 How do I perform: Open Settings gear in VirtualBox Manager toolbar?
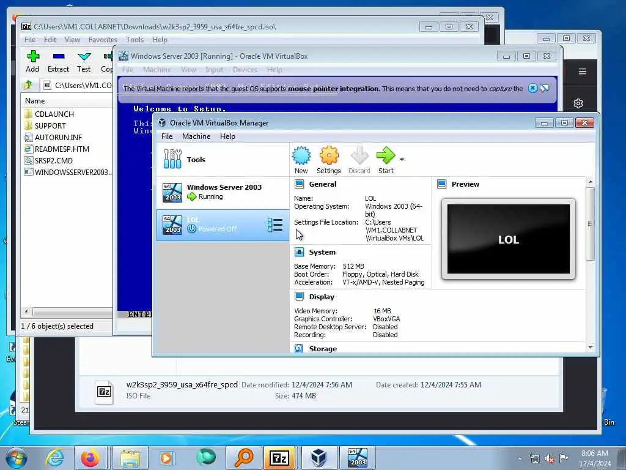pyautogui.click(x=328, y=160)
